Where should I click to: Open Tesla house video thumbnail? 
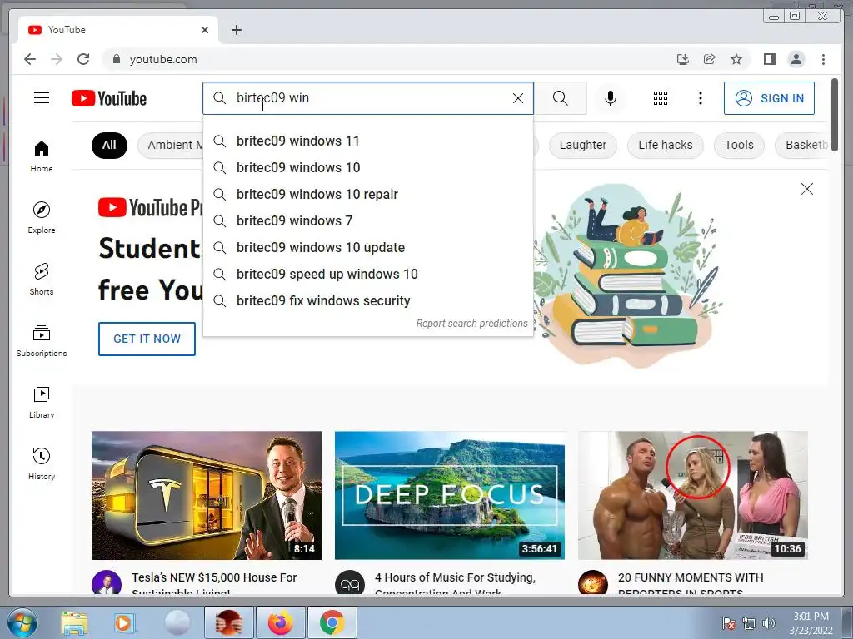[x=207, y=496]
